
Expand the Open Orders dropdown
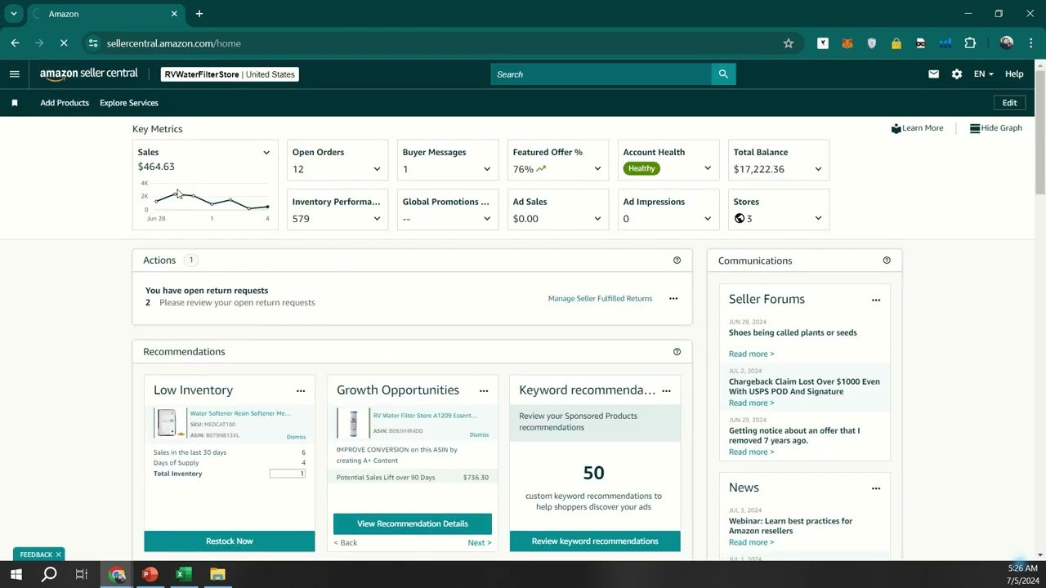pos(377,169)
